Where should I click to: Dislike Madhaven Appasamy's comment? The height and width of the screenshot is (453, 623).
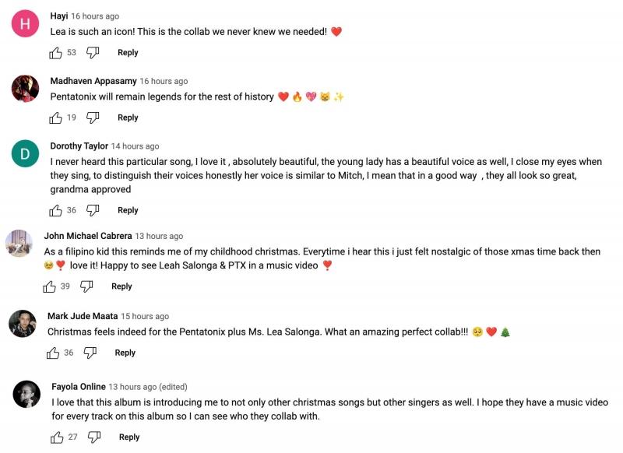[93, 118]
